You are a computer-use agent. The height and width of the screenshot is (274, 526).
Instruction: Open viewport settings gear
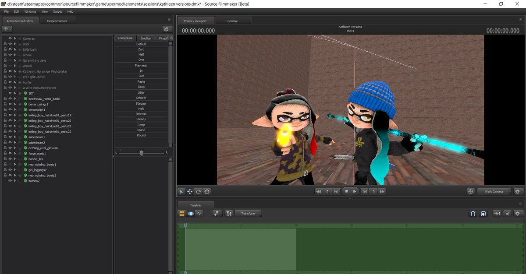tap(519, 191)
